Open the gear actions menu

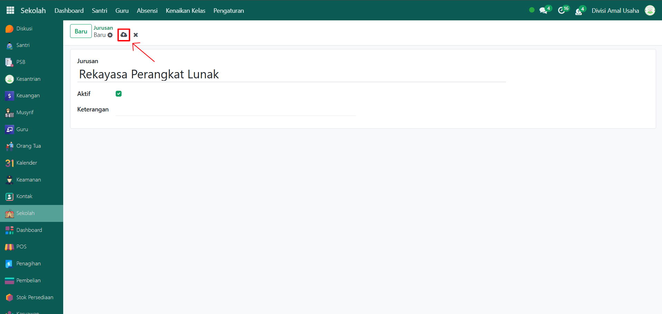point(110,35)
